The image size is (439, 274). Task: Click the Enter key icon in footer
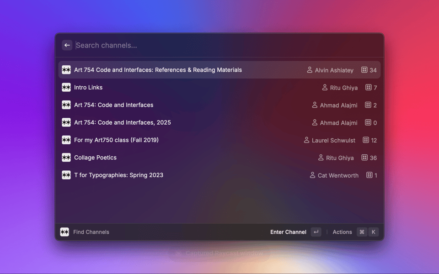coord(316,232)
